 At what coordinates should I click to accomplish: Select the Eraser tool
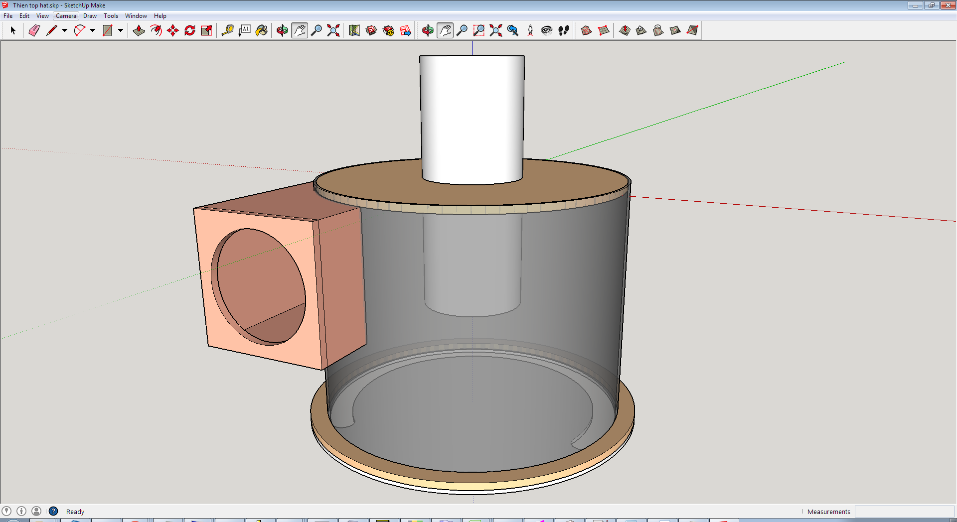click(34, 30)
